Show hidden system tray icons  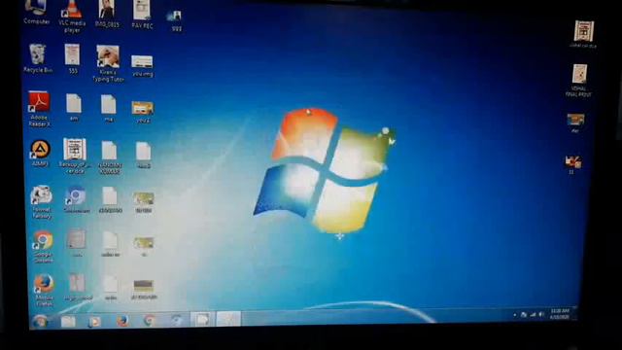pos(515,315)
